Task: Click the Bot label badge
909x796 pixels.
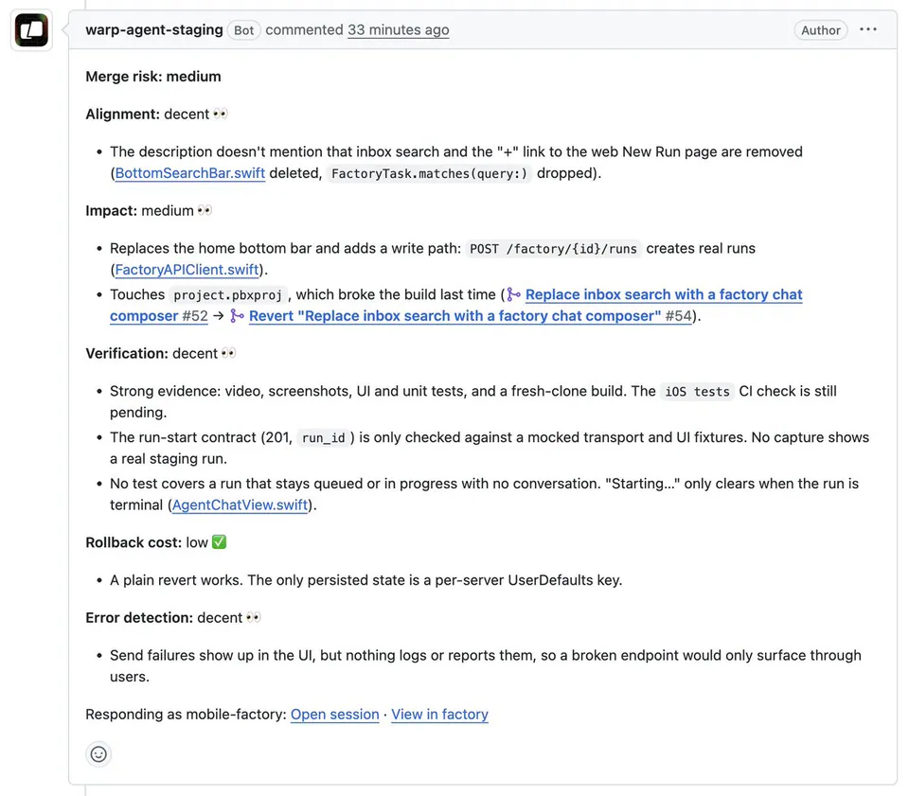Action: pyautogui.click(x=244, y=30)
